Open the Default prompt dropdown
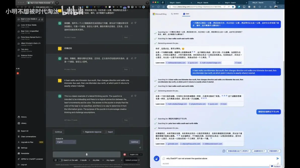This screenshot has width=300, height=168. (x=132, y=160)
